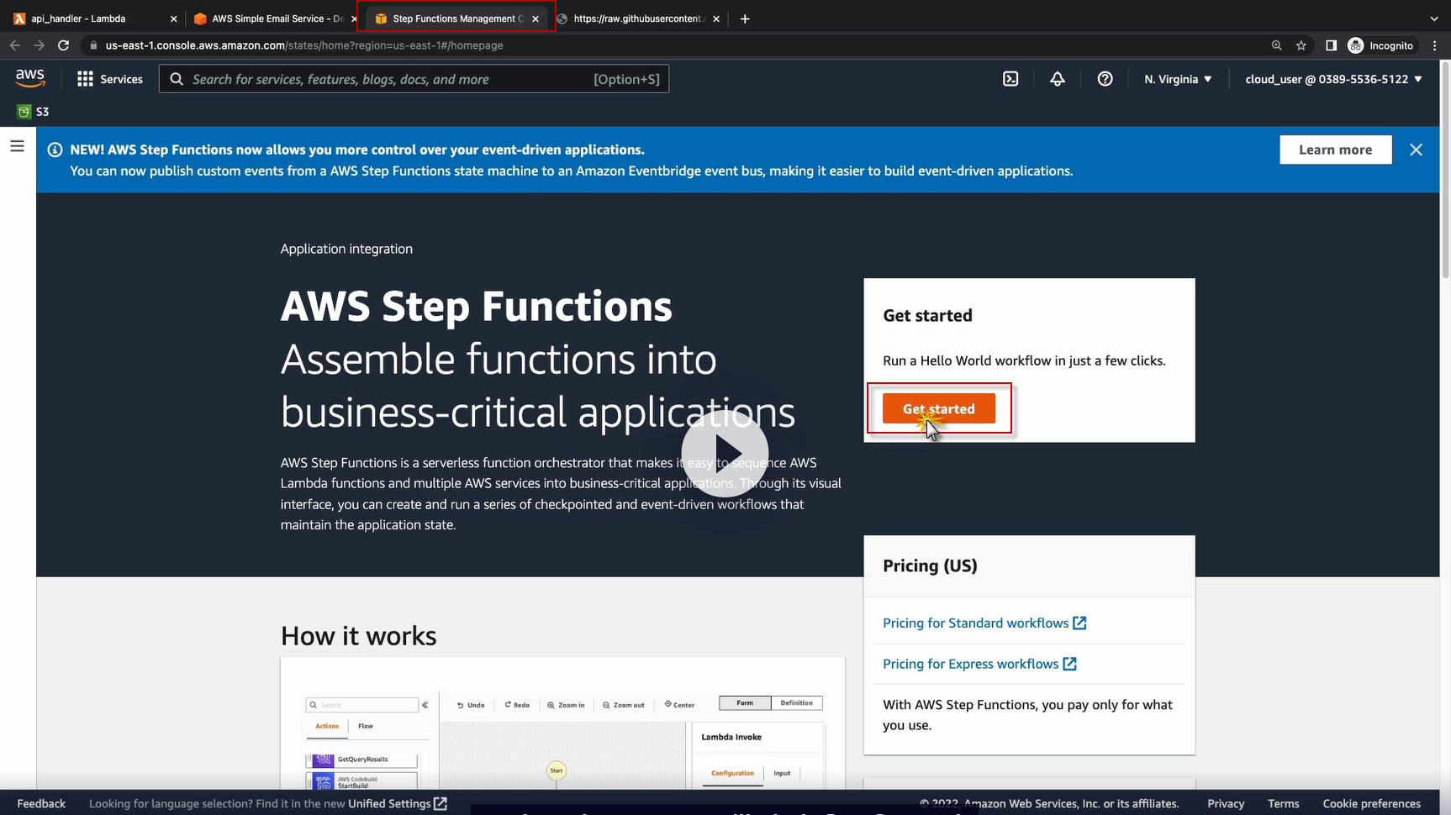
Task: Open Unified Settings external link
Action: click(398, 803)
